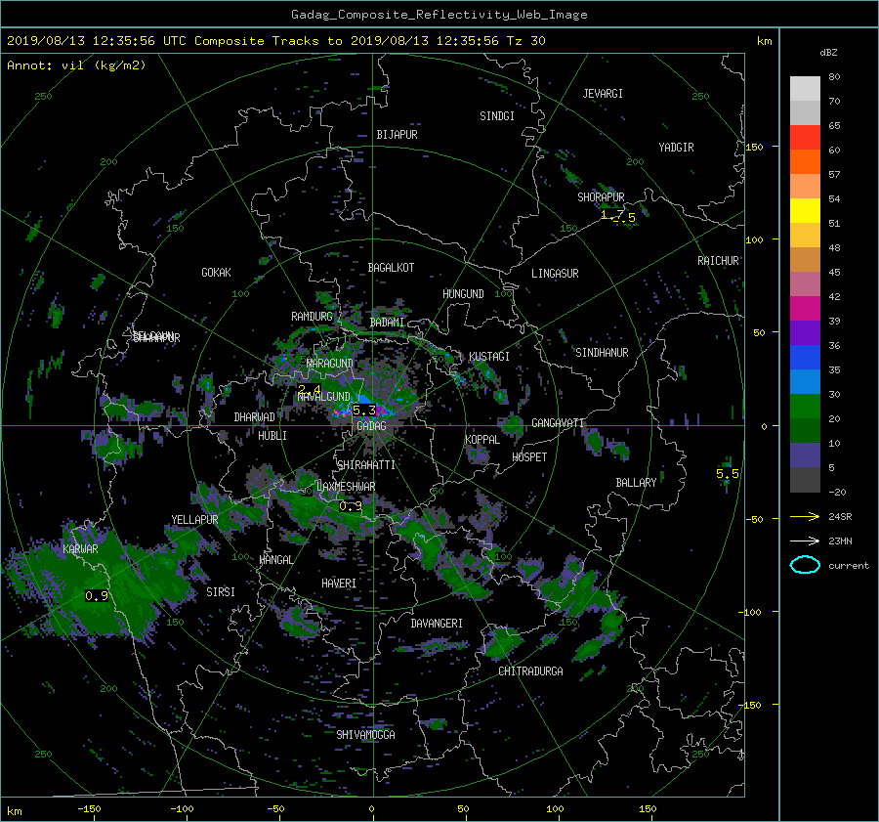
Task: Click the JEVARGI city label
Action: 603,94
